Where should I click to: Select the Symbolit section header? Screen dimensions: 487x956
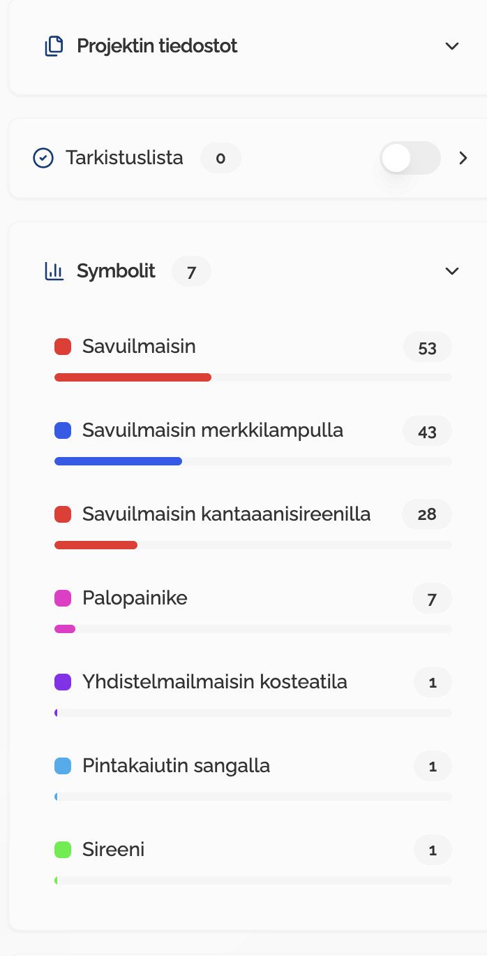click(x=116, y=271)
